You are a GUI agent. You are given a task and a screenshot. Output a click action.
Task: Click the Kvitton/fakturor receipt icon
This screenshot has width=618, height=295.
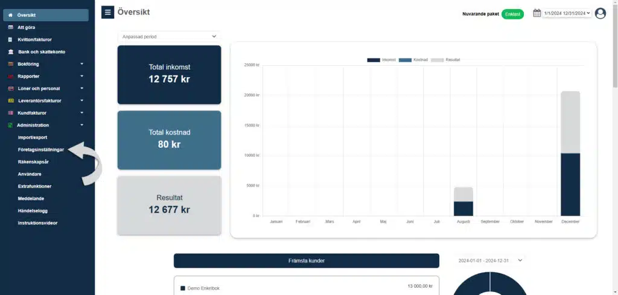(x=11, y=40)
